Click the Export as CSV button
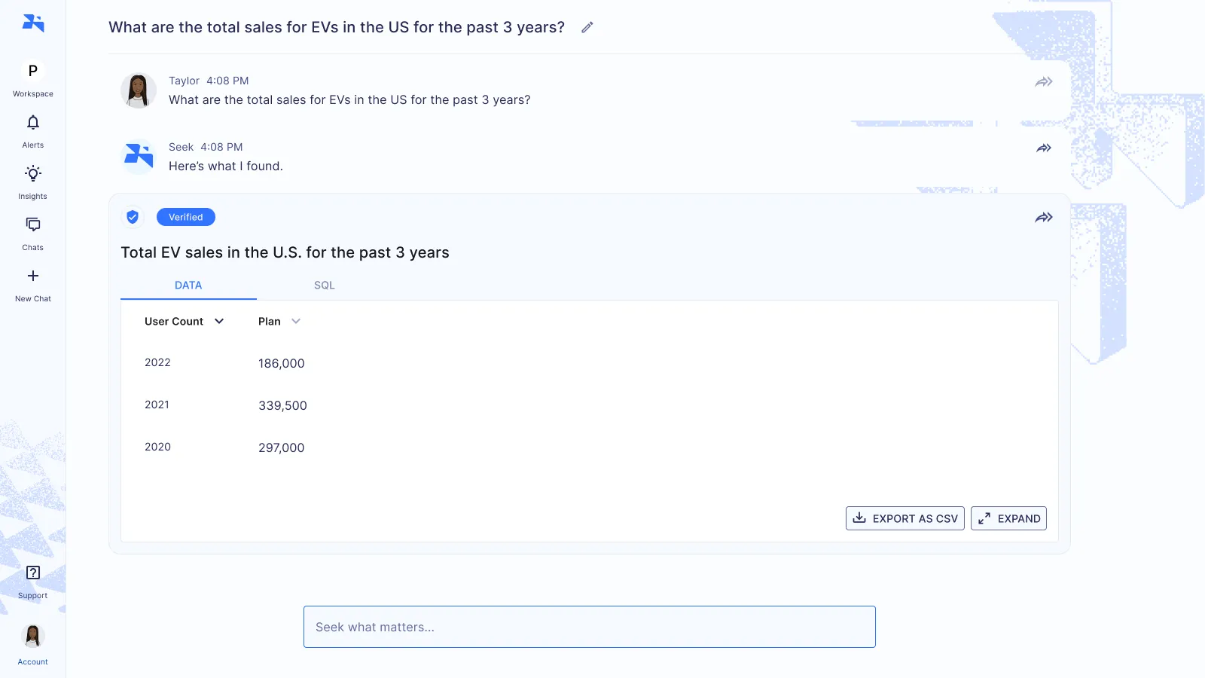This screenshot has width=1205, height=678. tap(905, 518)
